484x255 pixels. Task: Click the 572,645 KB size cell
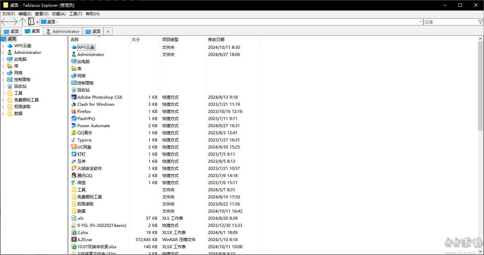[146, 240]
